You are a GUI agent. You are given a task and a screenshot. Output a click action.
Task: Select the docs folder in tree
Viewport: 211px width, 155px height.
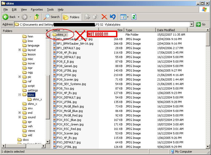click(x=26, y=140)
